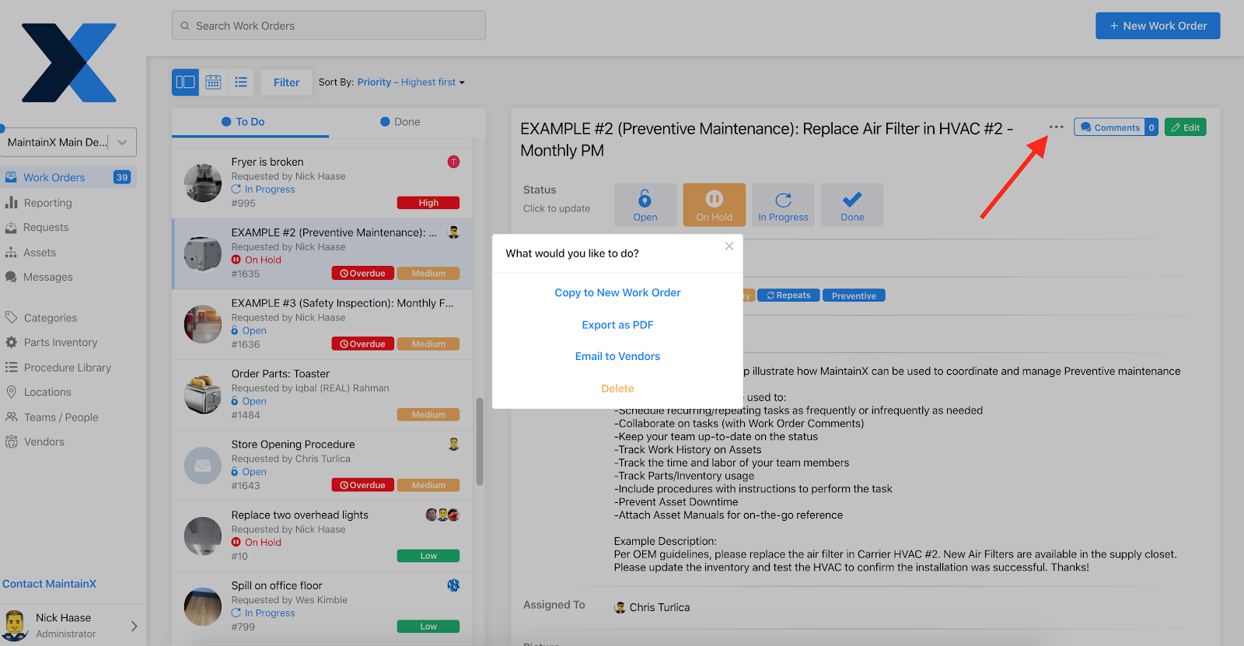Click assignee icon on Spill on office floor
Screen dimensions: 1244x646
pos(453,585)
